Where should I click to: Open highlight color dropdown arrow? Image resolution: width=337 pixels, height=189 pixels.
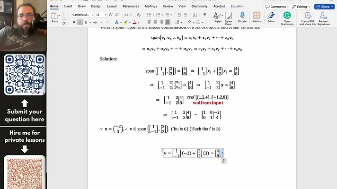[x=130, y=22]
